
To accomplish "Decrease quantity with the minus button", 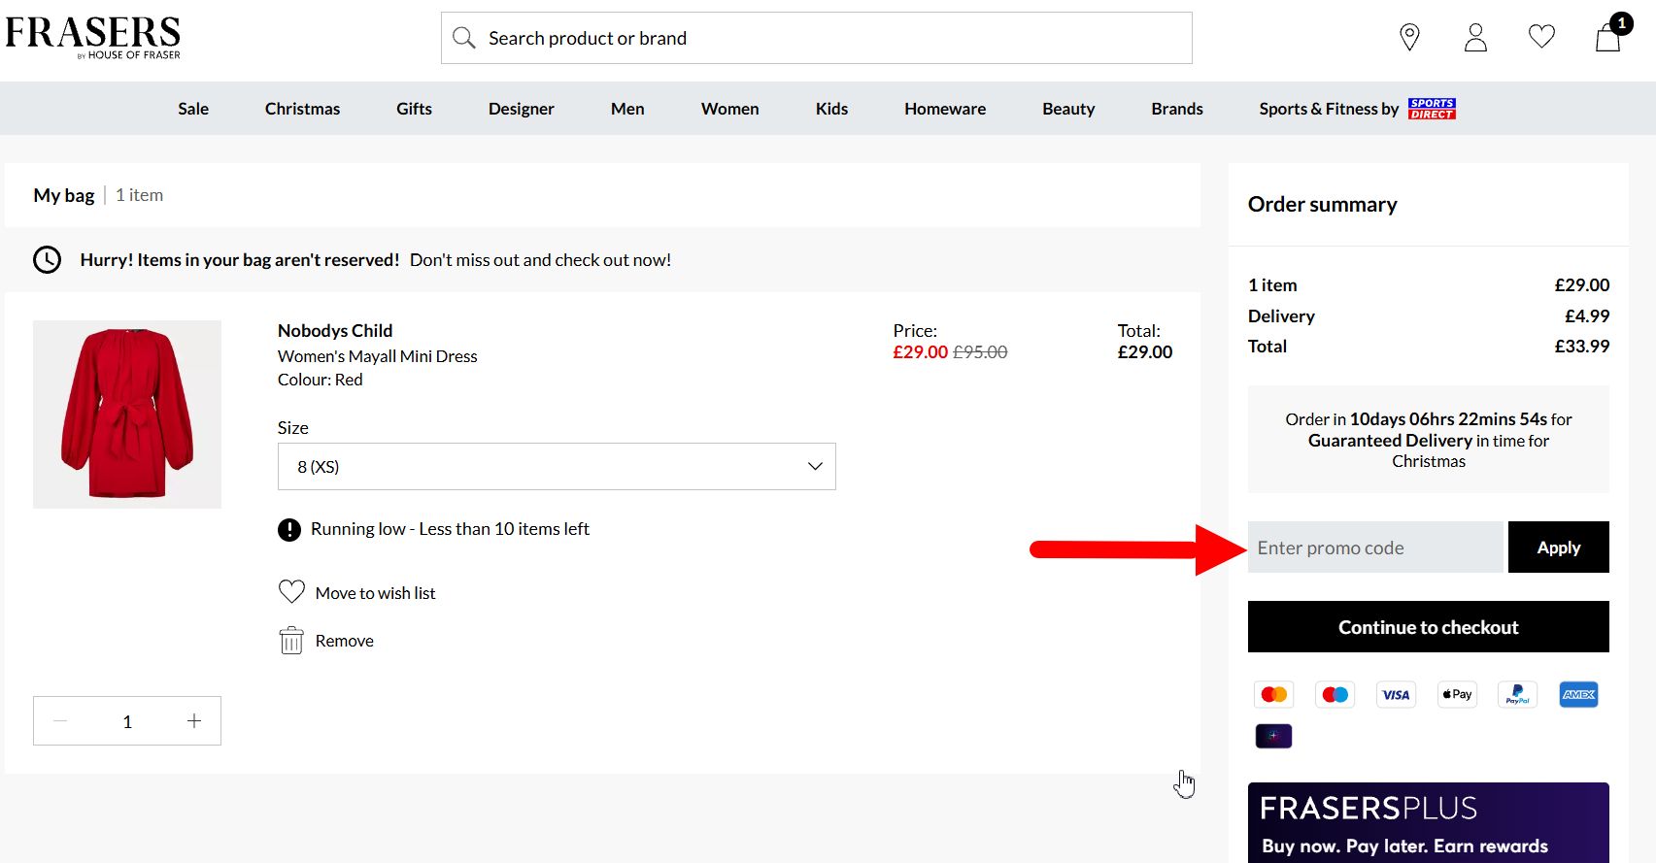I will click(60, 721).
